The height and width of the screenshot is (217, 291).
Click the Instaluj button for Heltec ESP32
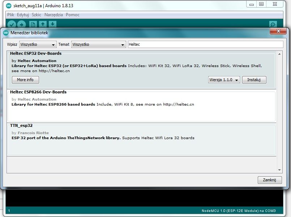254,80
